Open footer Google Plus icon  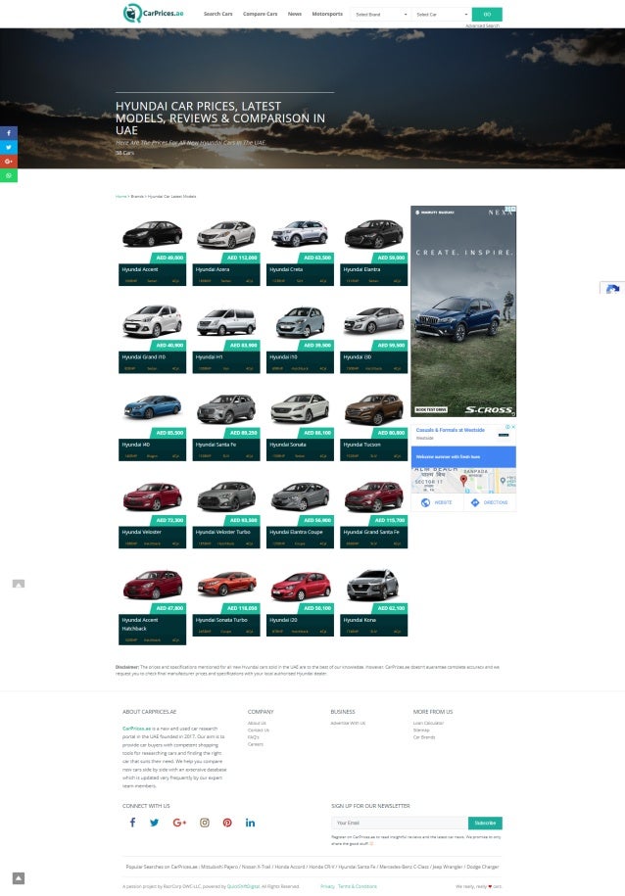click(179, 823)
